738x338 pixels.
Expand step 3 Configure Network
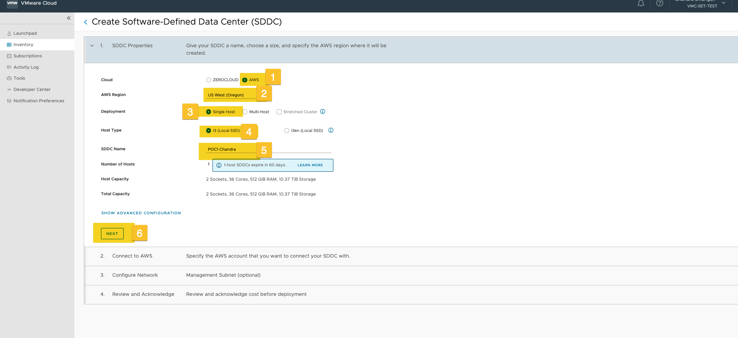(411, 276)
